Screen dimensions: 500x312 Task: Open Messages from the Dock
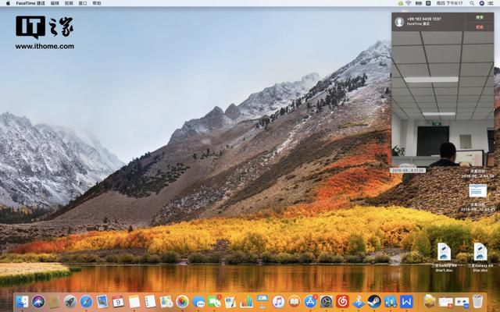(x=198, y=302)
